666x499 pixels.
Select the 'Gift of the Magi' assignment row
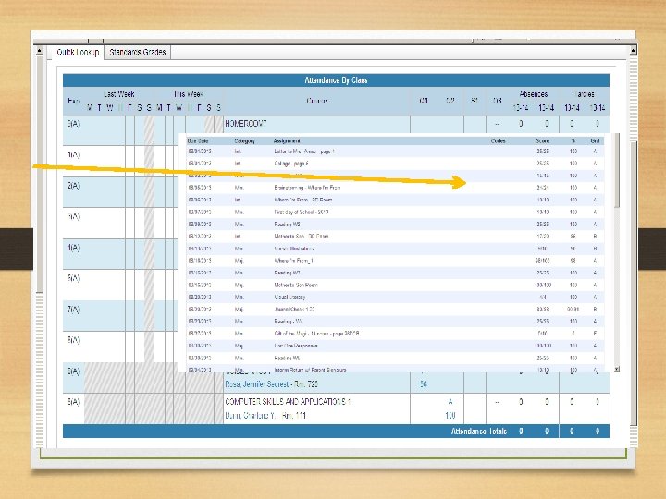[x=395, y=334]
